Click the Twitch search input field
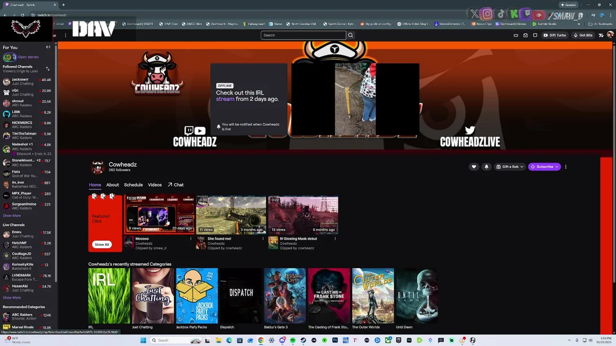Viewport: 616px width, 346px height. 303,35
